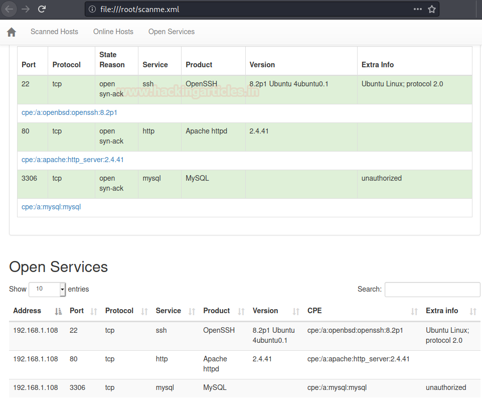
Task: Click the browser forward arrow
Action: pos(26,9)
